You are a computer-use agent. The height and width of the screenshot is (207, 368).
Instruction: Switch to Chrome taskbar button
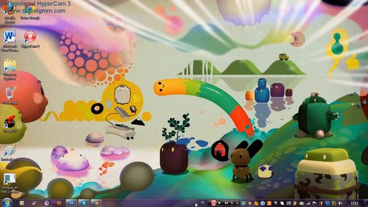(x=96, y=203)
